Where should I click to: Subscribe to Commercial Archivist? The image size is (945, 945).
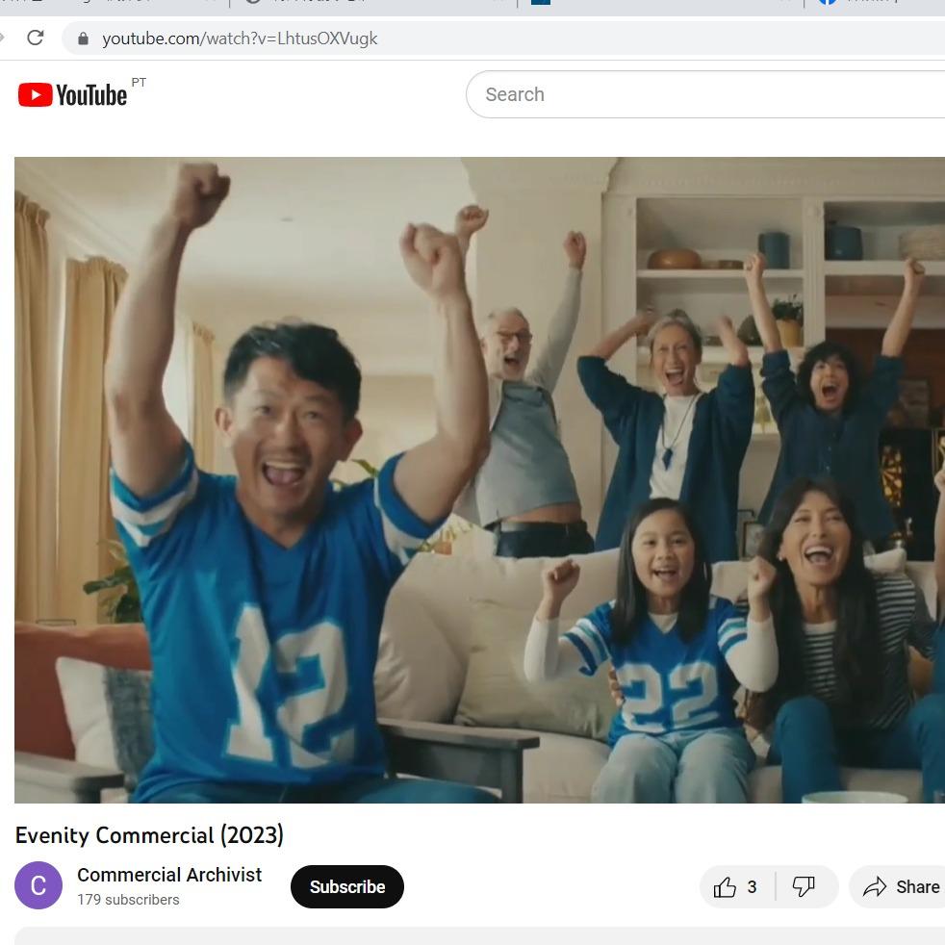point(346,886)
